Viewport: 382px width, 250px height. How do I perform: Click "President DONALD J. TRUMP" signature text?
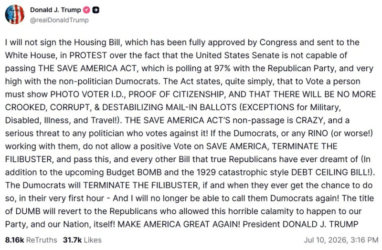click(x=300, y=224)
